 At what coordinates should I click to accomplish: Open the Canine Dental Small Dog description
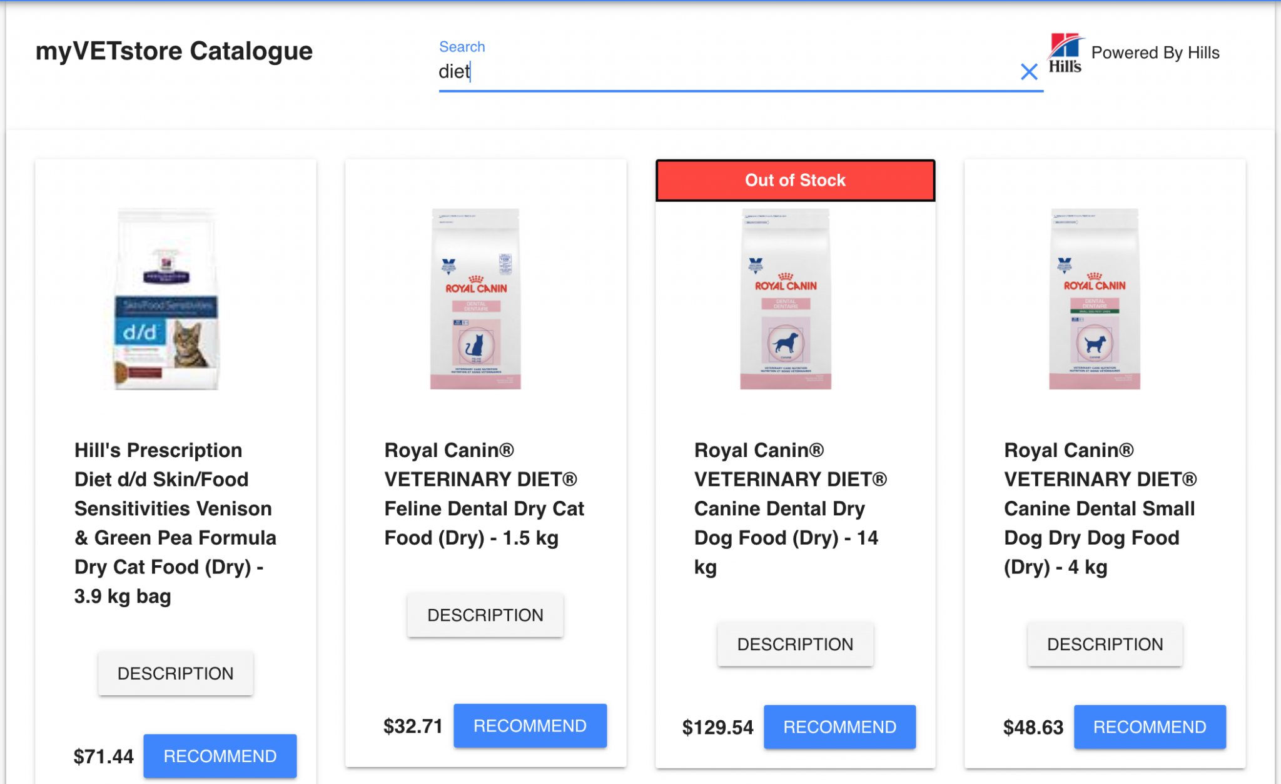coord(1105,644)
